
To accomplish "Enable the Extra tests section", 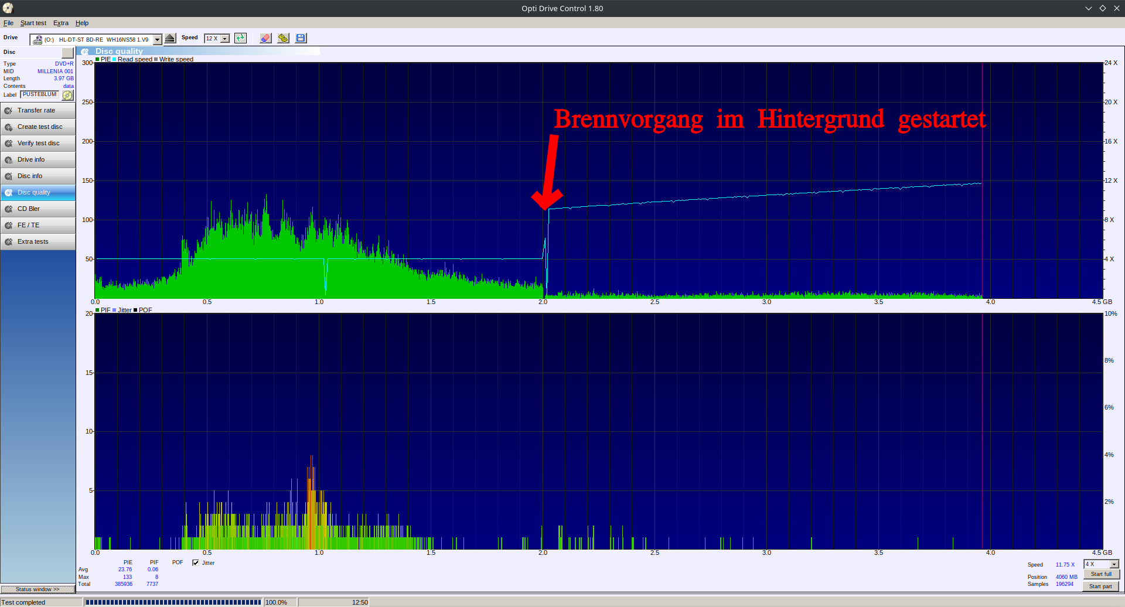I will coord(37,241).
